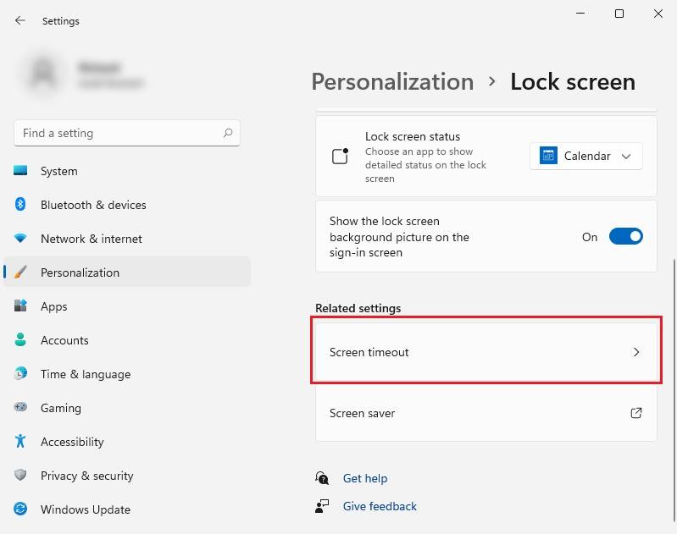Image resolution: width=677 pixels, height=534 pixels.
Task: Open the Accounts settings page
Action: tap(64, 340)
